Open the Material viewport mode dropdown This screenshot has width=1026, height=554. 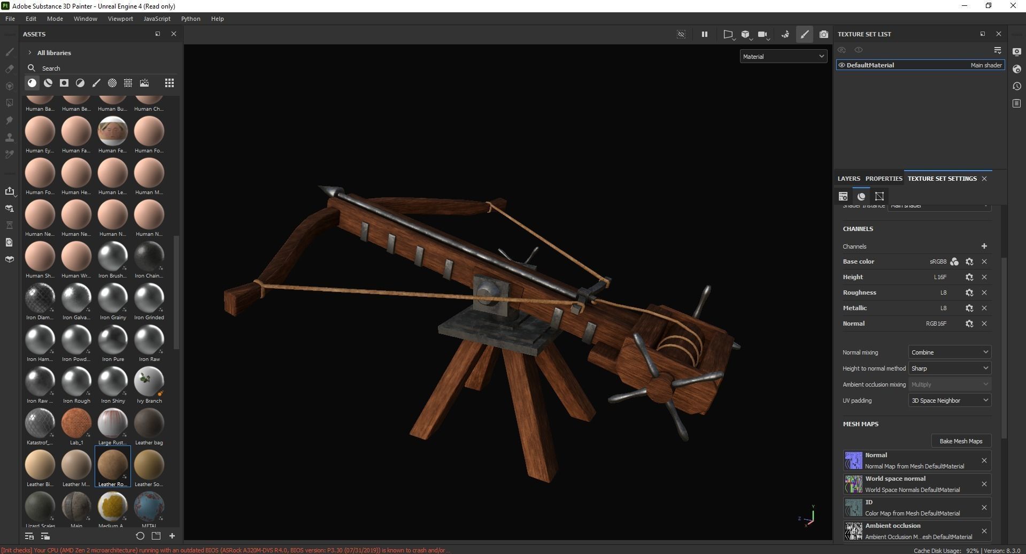click(783, 56)
